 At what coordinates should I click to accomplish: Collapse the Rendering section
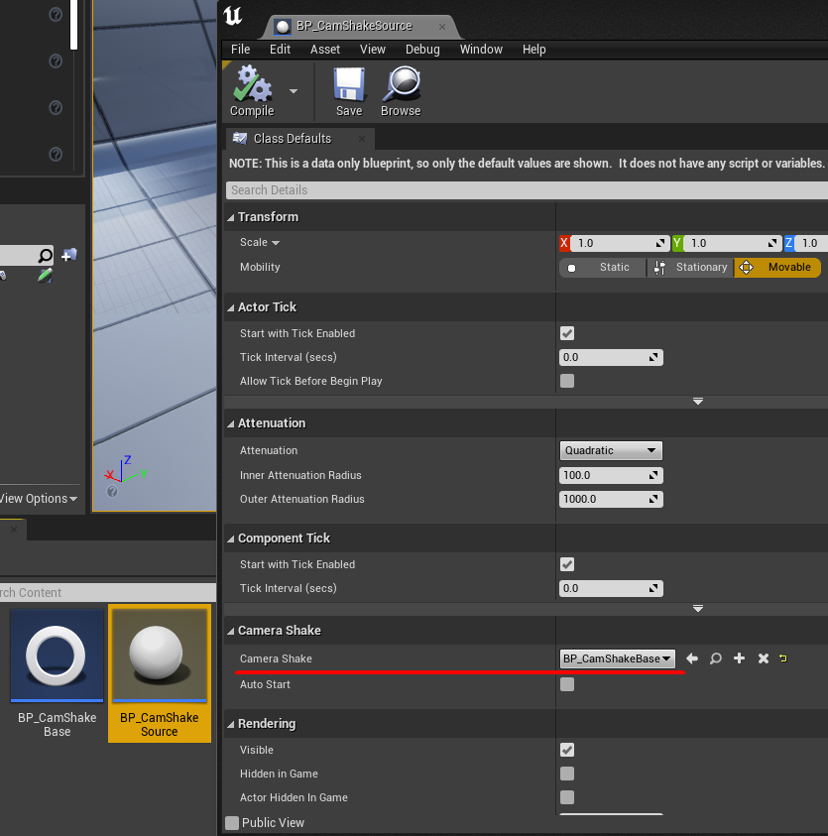pyautogui.click(x=231, y=724)
